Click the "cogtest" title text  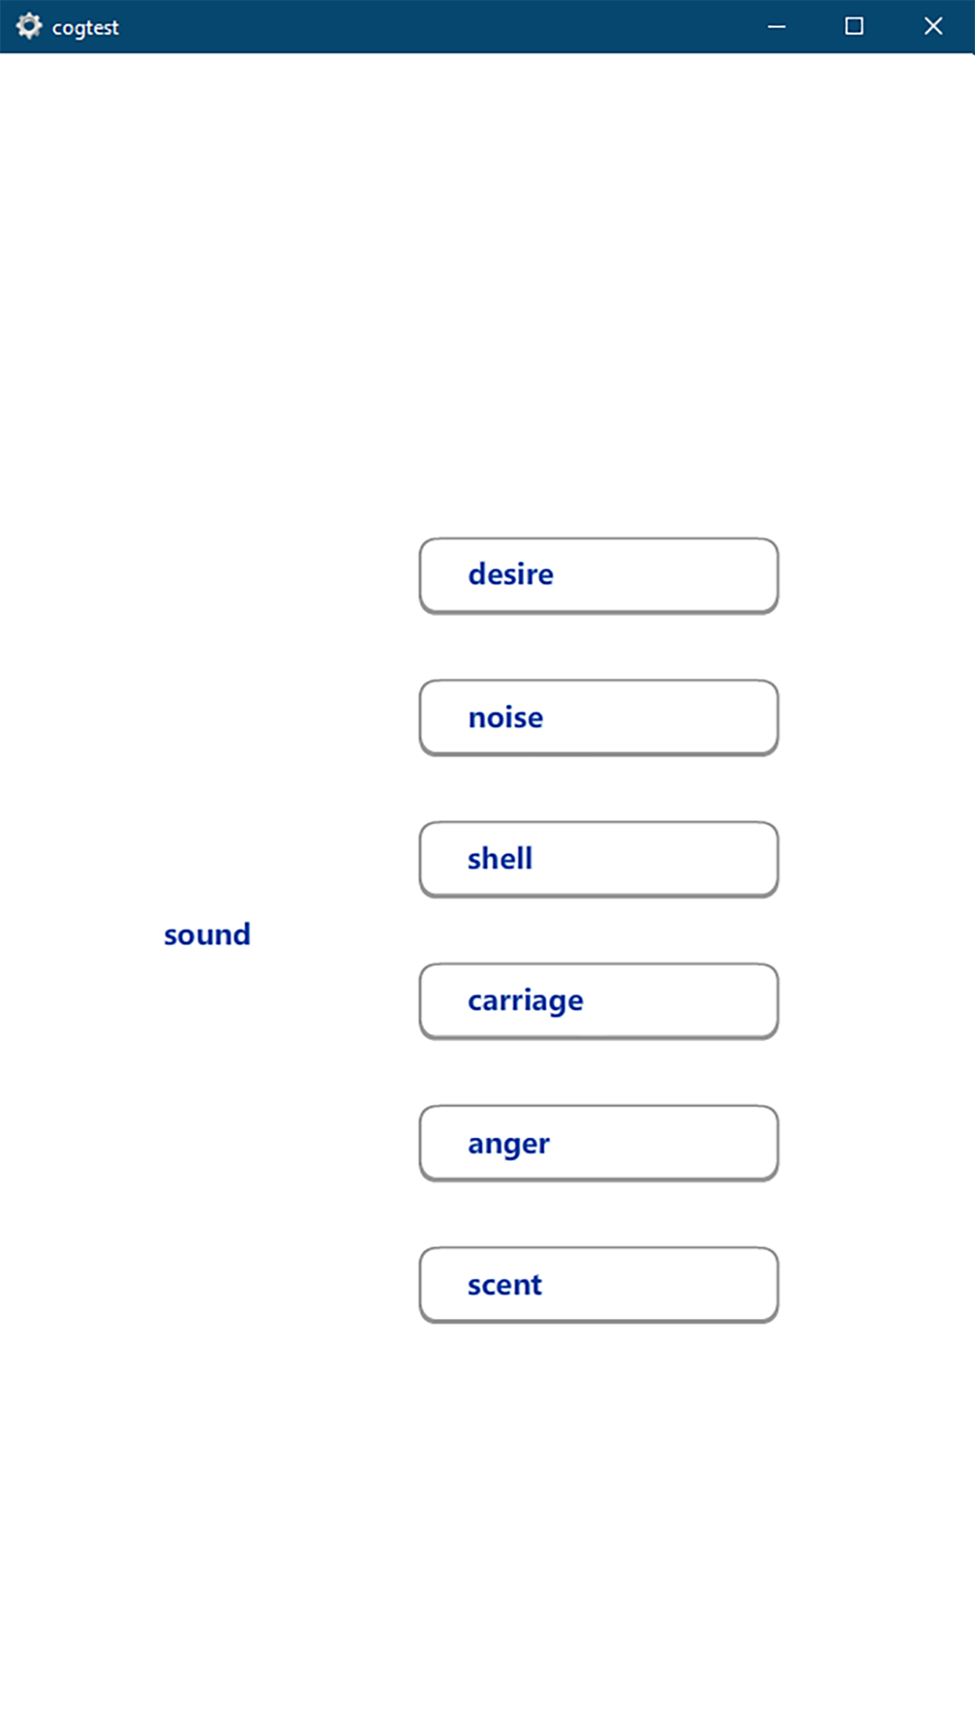pos(86,26)
